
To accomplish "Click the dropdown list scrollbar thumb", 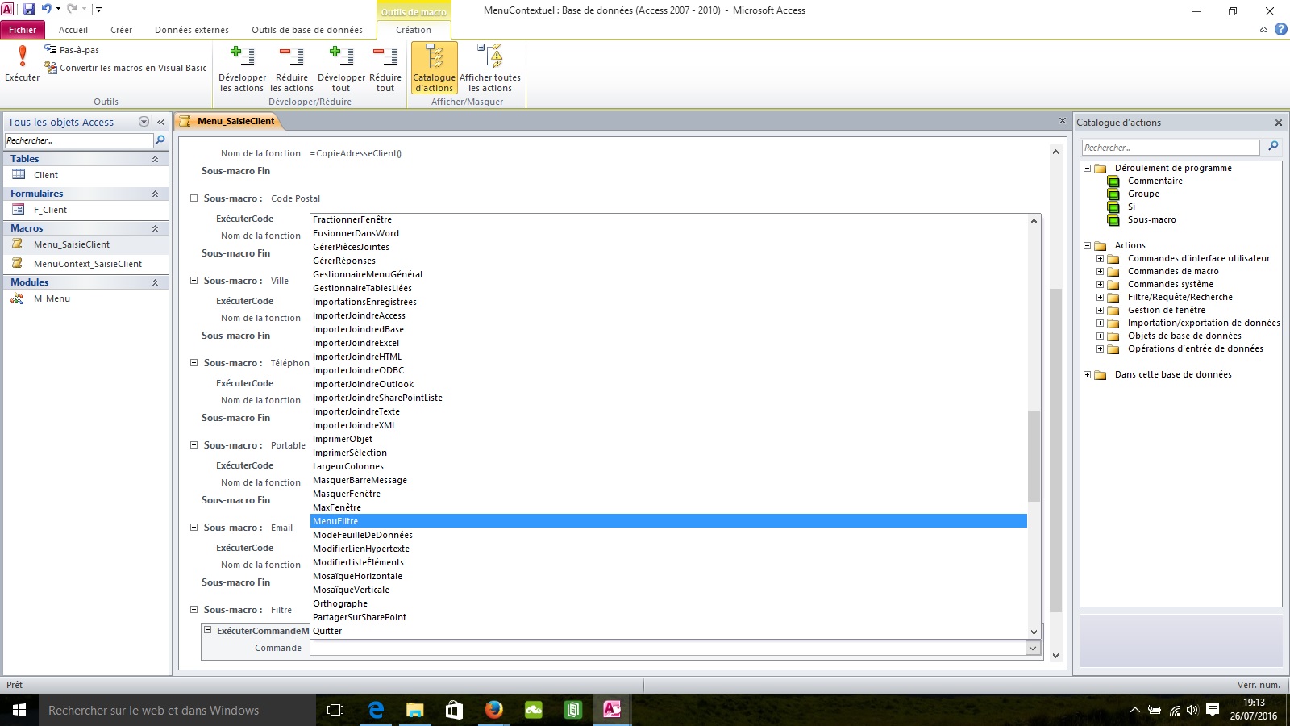I will click(x=1034, y=456).
